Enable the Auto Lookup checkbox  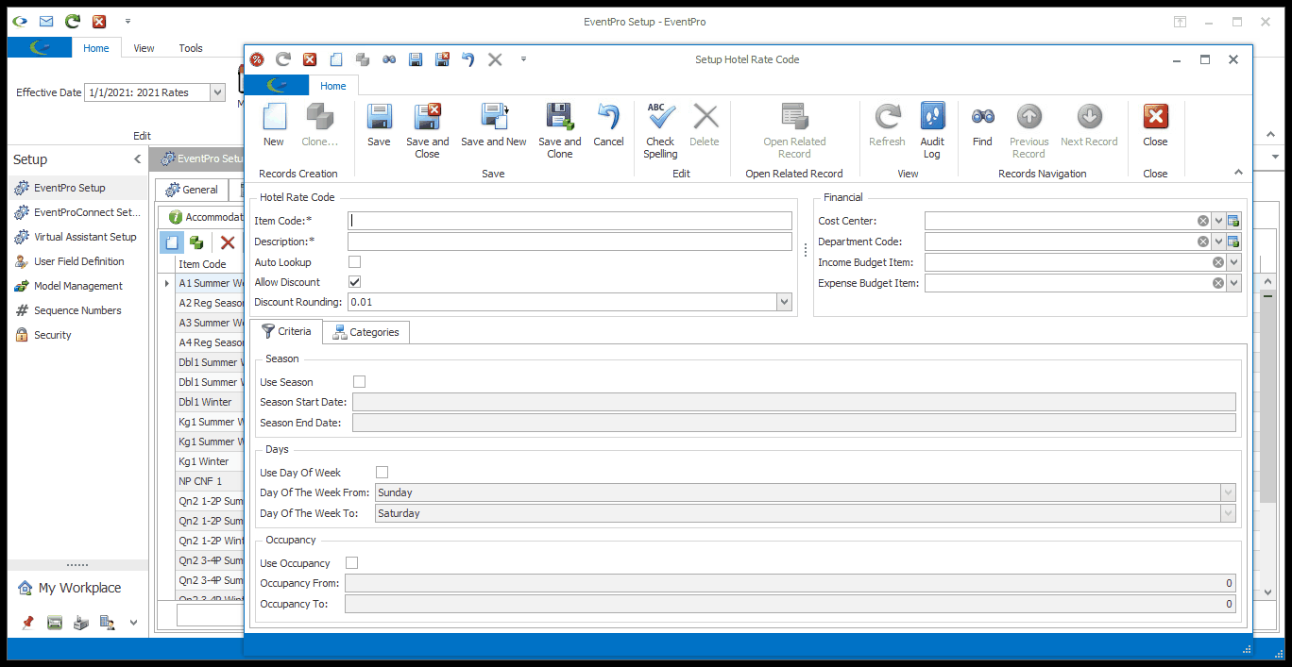click(354, 262)
